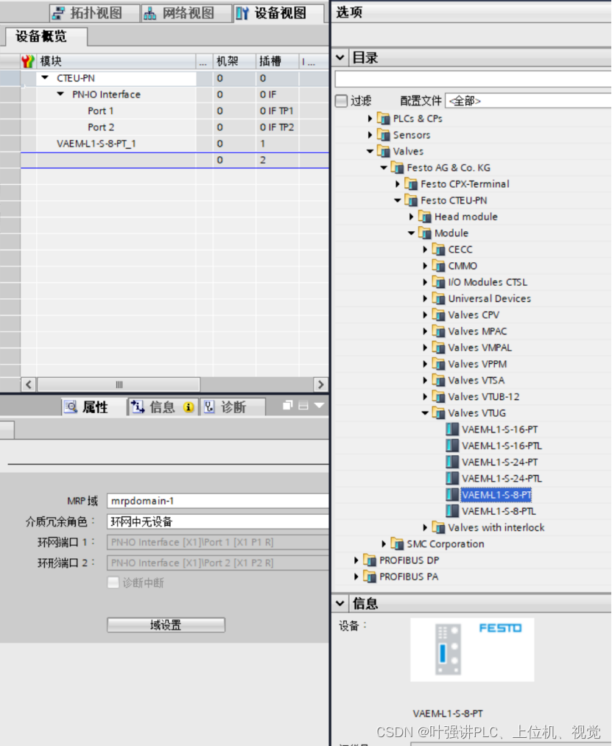The width and height of the screenshot is (612, 746).
Task: Collapse the PN-IO Interface row
Action: click(x=60, y=94)
